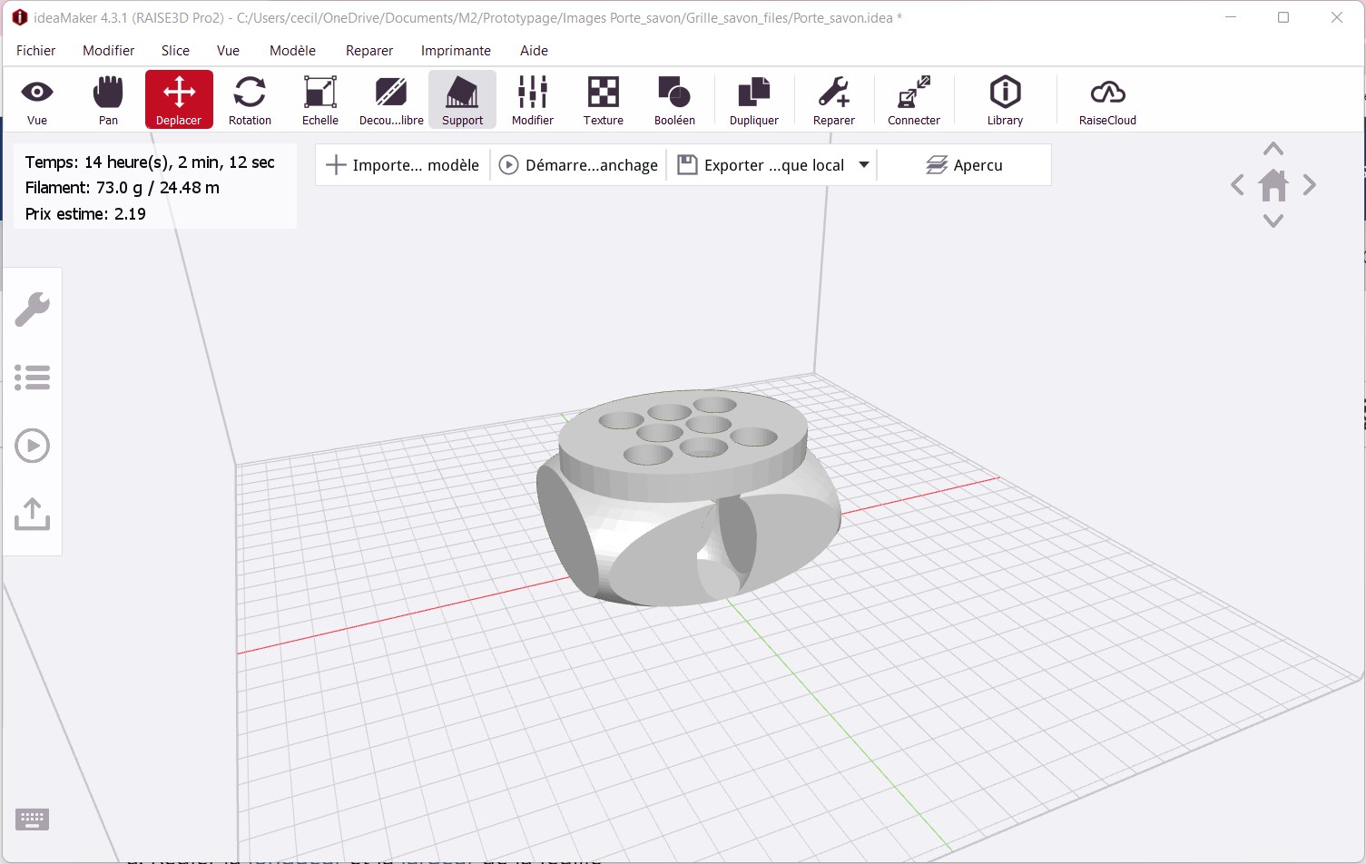The width and height of the screenshot is (1366, 864).
Task: Select the Decou...libre free cut tool
Action: [x=391, y=100]
